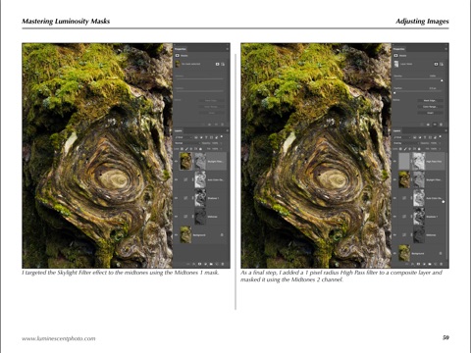
Task: Open Layers panel menu in right screenshot
Action: (446, 130)
